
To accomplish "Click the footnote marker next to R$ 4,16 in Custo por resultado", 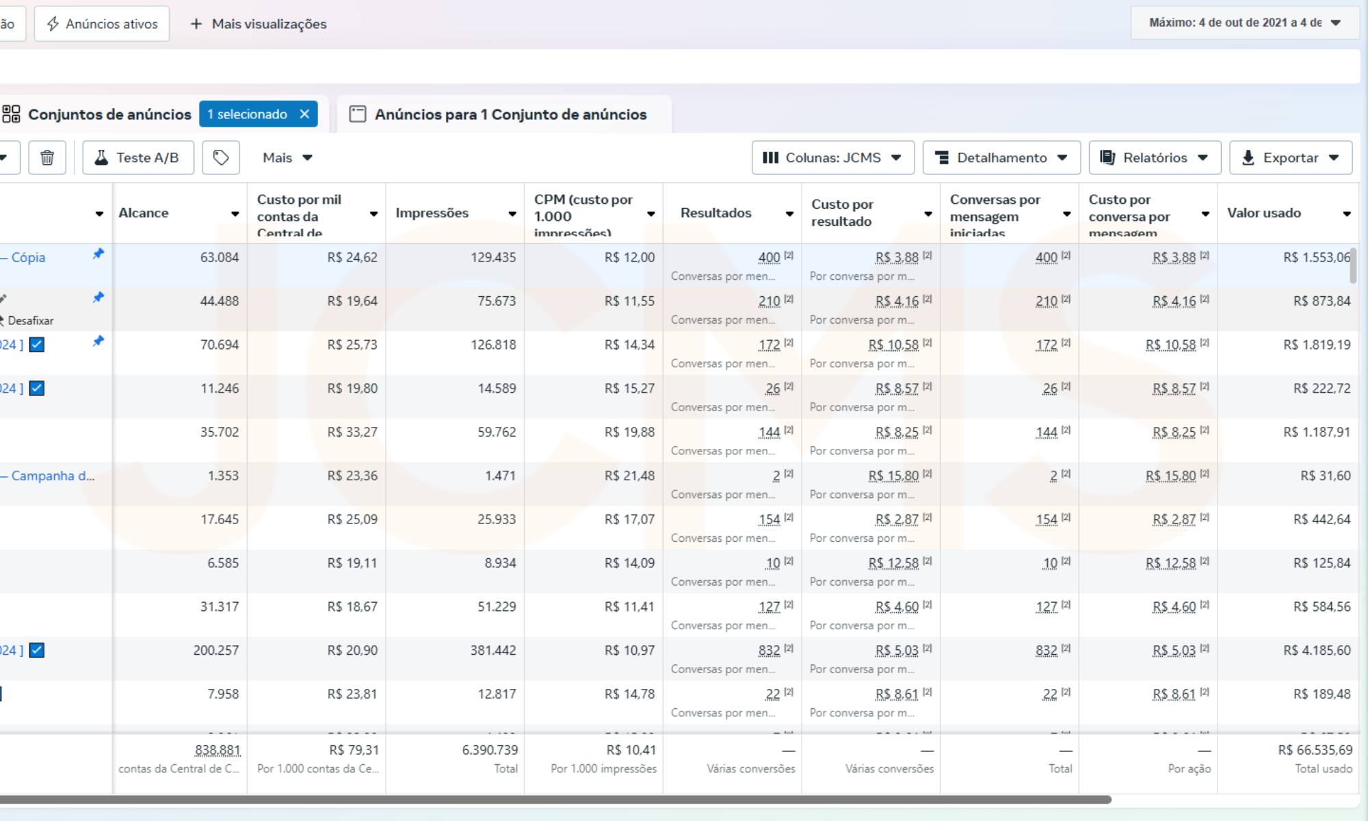I will tap(927, 299).
